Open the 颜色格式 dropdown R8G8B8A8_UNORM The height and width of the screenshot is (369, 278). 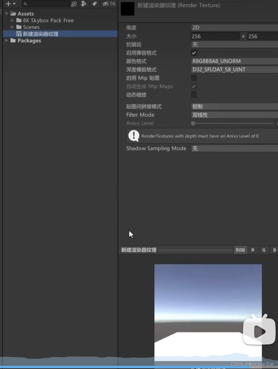pyautogui.click(x=235, y=61)
